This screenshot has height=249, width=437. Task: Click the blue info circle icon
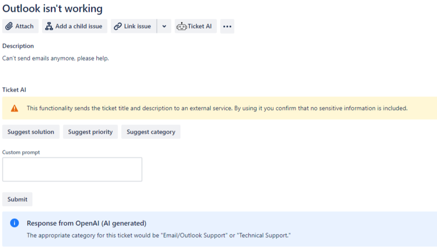point(15,223)
